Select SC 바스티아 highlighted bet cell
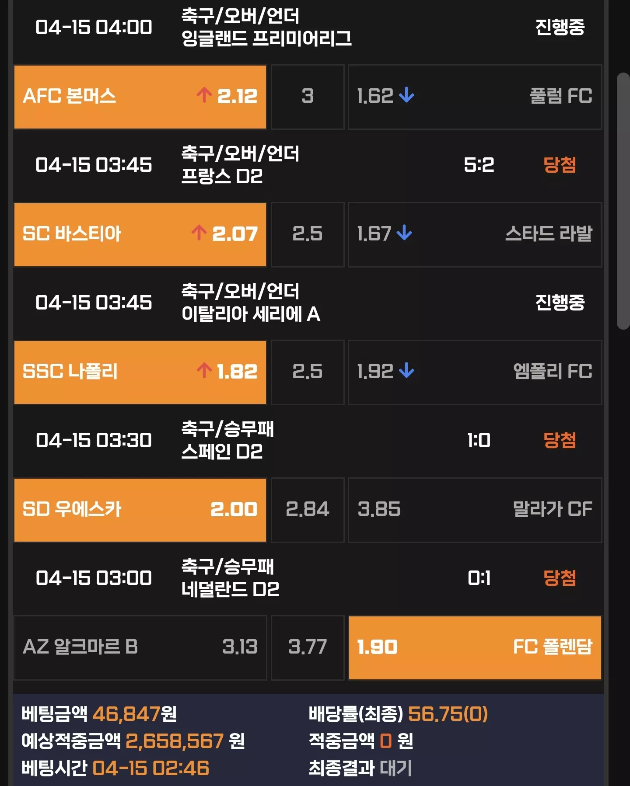This screenshot has width=630, height=786. coord(140,235)
